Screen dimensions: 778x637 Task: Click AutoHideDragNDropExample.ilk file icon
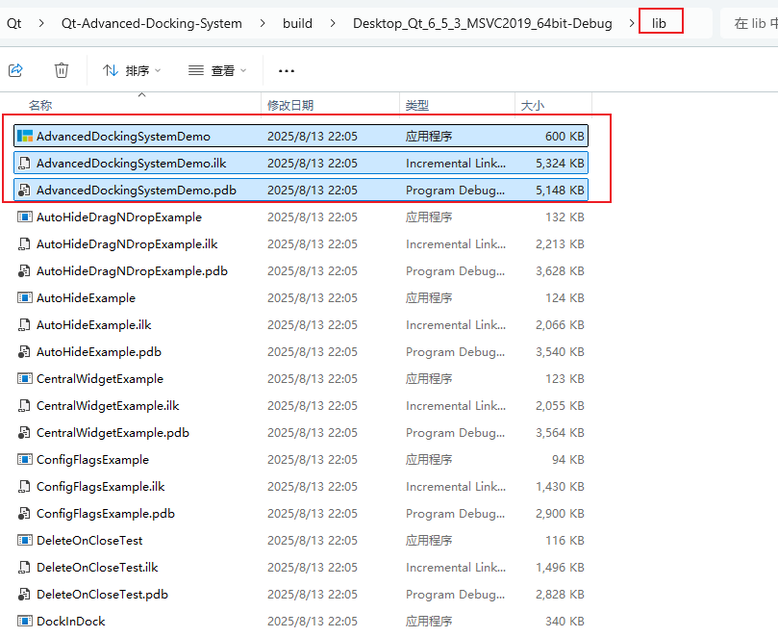[24, 243]
